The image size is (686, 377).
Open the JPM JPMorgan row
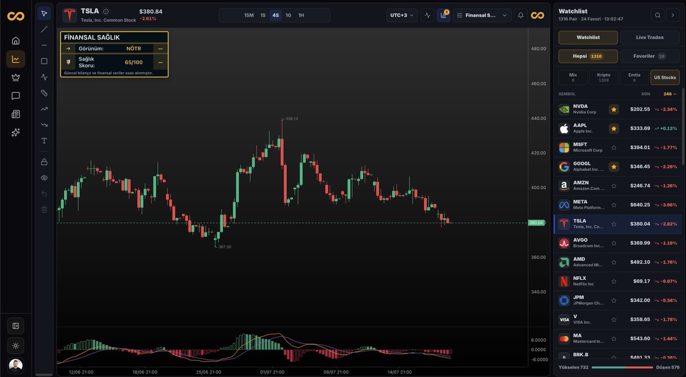[x=618, y=300]
